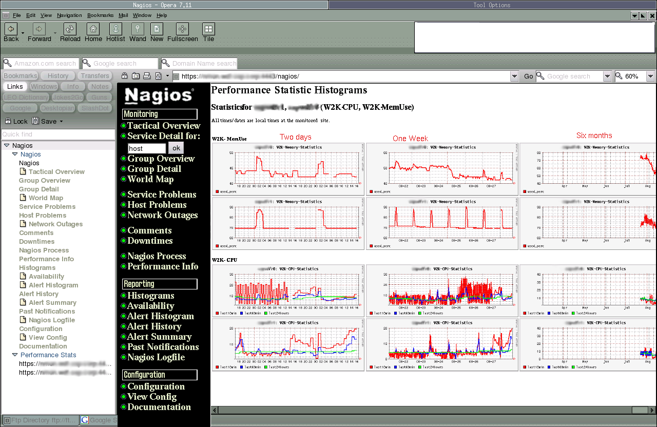Viewport: 657px width, 427px height.
Task: Click the Back navigation icon
Action: click(11, 29)
